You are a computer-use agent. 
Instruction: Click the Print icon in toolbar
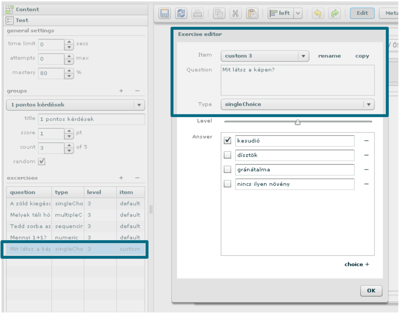pos(198,14)
